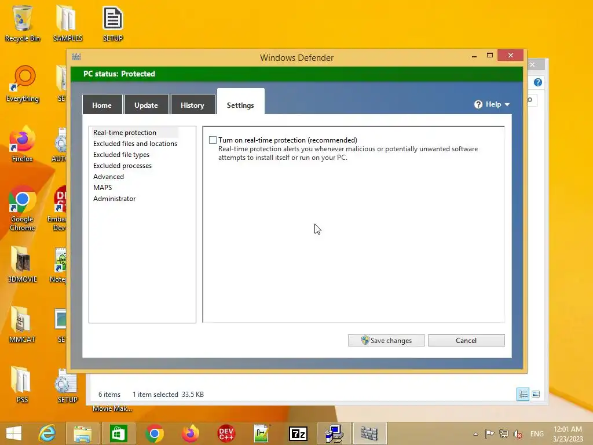Image resolution: width=593 pixels, height=445 pixels.
Task: Select the Google Chrome desktop shortcut
Action: 23,208
